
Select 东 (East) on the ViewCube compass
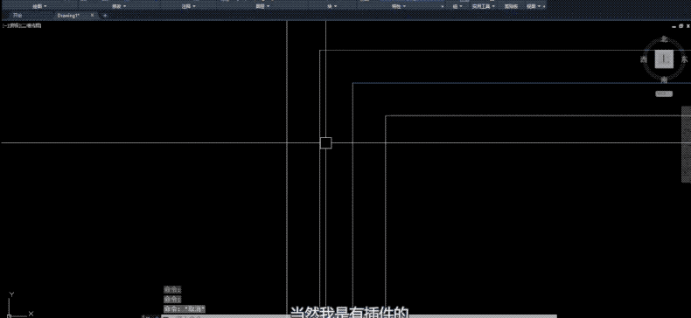click(x=684, y=59)
